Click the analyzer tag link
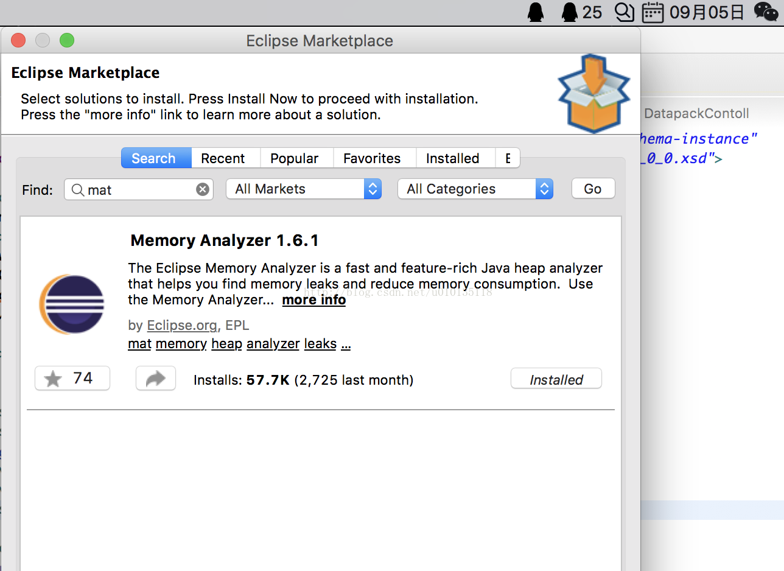 pos(273,344)
